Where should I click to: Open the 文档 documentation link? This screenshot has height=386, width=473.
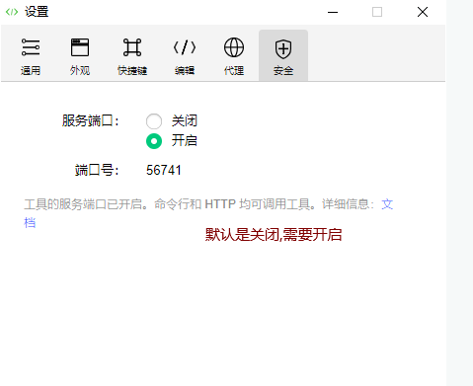pos(387,204)
